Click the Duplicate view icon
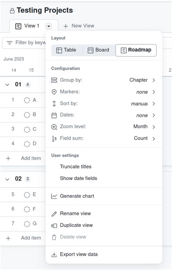This screenshot has height=270, width=172. (54, 225)
